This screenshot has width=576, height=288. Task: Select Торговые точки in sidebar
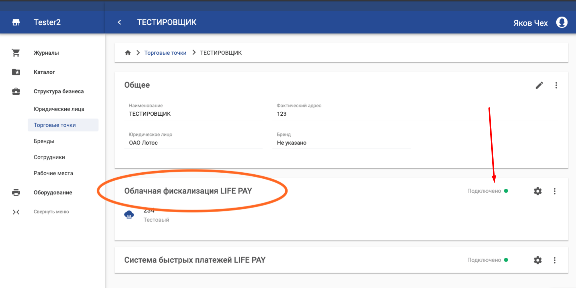(x=63, y=125)
